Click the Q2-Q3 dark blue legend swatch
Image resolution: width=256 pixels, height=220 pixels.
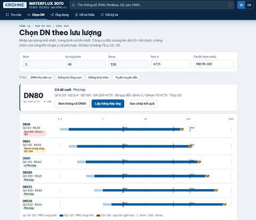[61, 215]
